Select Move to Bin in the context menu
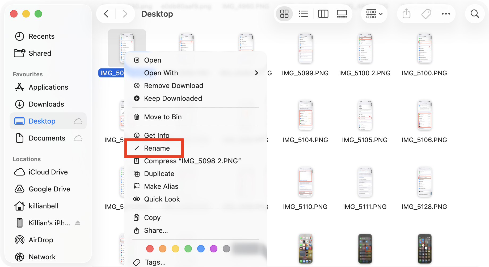The width and height of the screenshot is (489, 267). pos(163,117)
